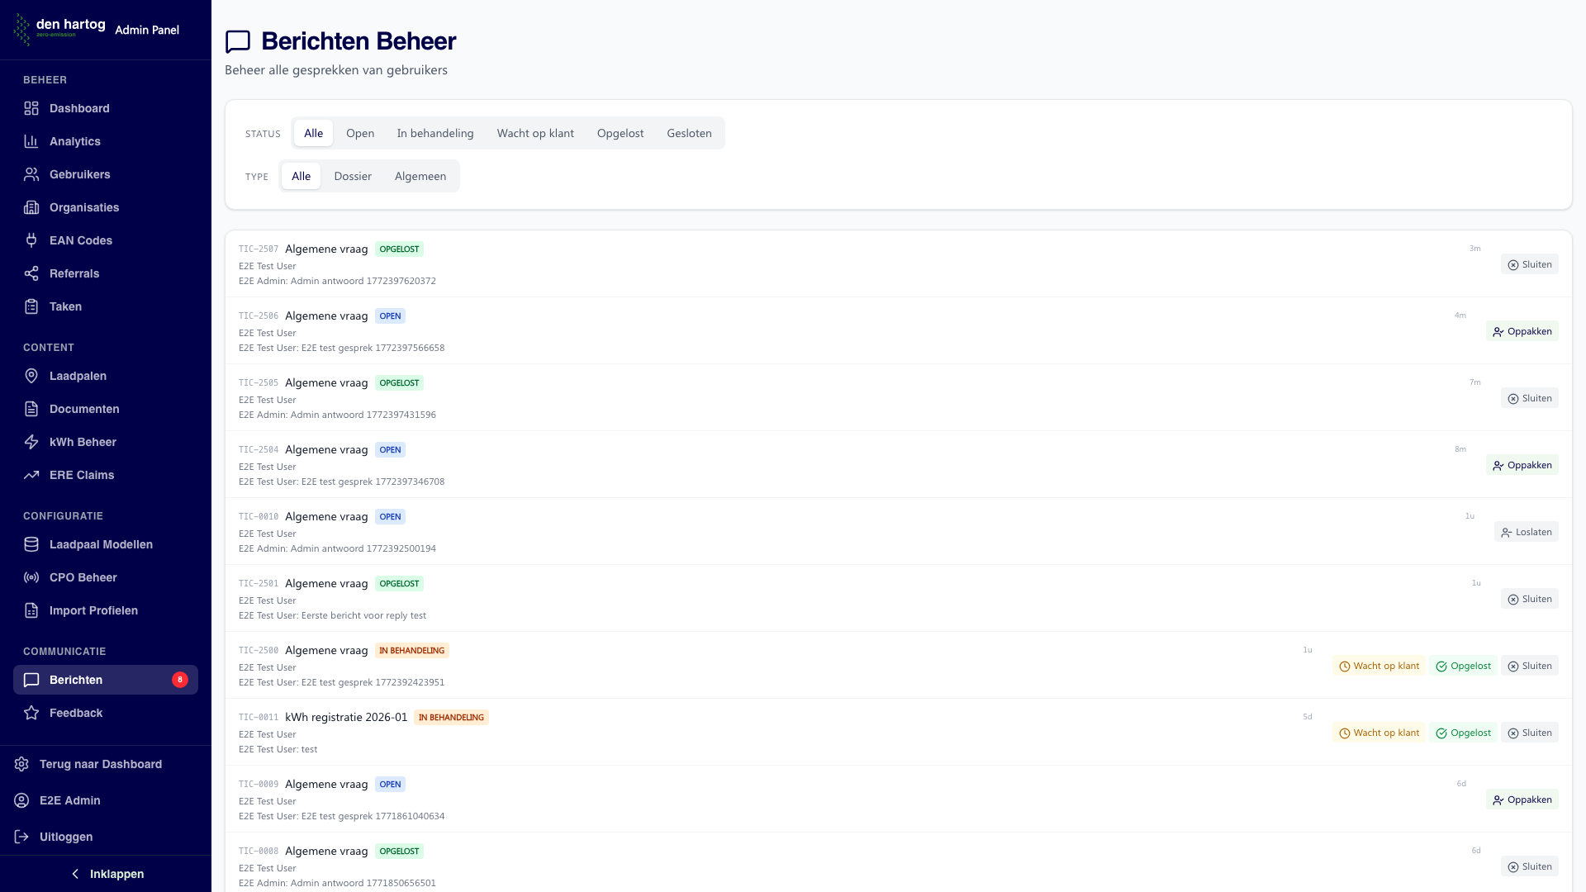
Task: Open Feedback via its star icon
Action: (x=31, y=713)
